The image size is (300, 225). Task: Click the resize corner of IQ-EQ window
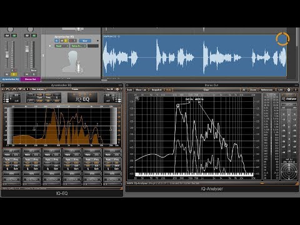tap(121, 188)
